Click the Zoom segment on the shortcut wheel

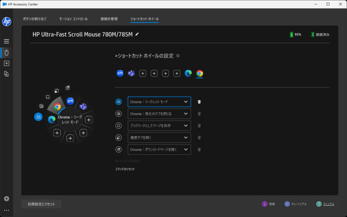[x=70, y=101]
